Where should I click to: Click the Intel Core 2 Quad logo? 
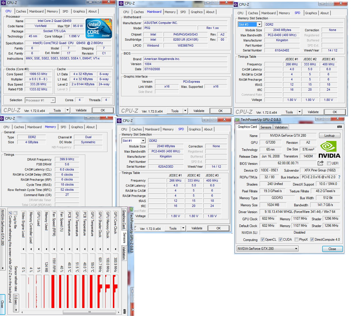point(99,28)
